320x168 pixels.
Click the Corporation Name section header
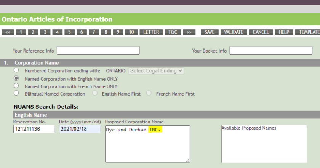point(160,63)
